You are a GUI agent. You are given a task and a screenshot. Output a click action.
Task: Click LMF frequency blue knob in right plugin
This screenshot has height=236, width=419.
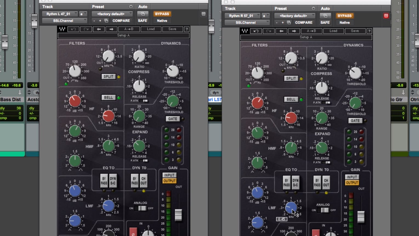[291, 207]
